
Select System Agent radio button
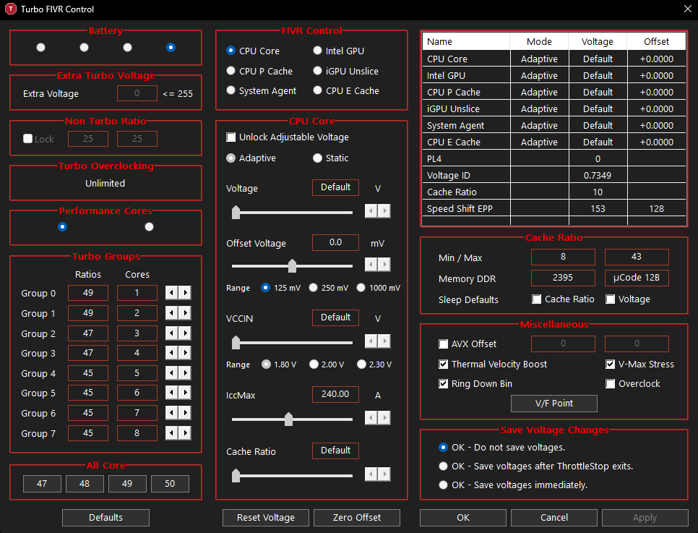click(x=230, y=90)
